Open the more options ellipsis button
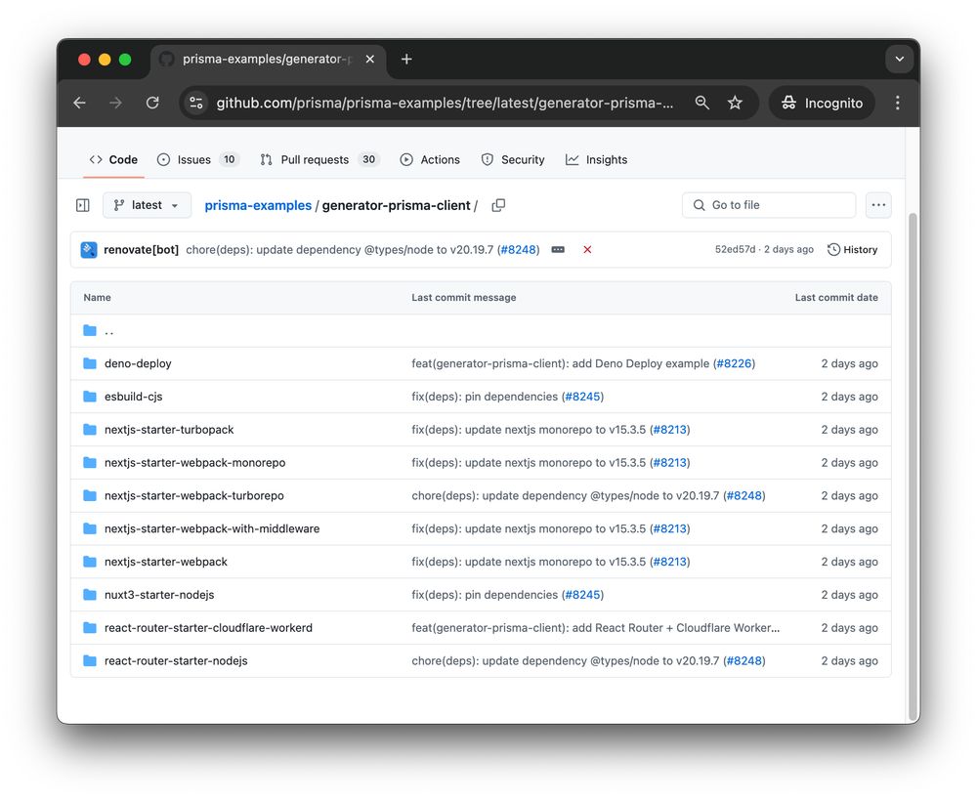The height and width of the screenshot is (799, 977). (878, 205)
